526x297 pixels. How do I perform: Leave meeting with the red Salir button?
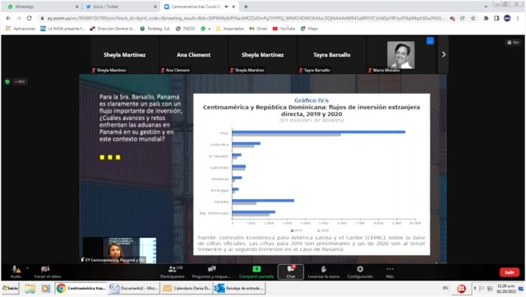pos(510,272)
